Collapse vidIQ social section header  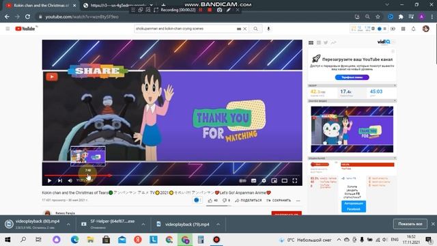tap(352, 158)
